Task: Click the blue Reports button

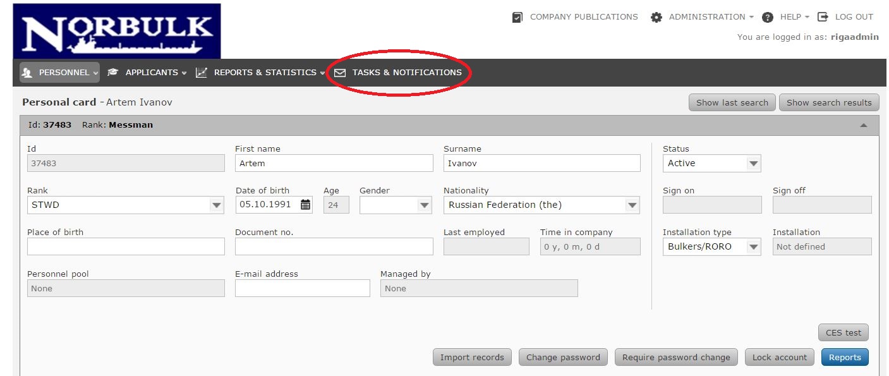Action: pos(844,357)
